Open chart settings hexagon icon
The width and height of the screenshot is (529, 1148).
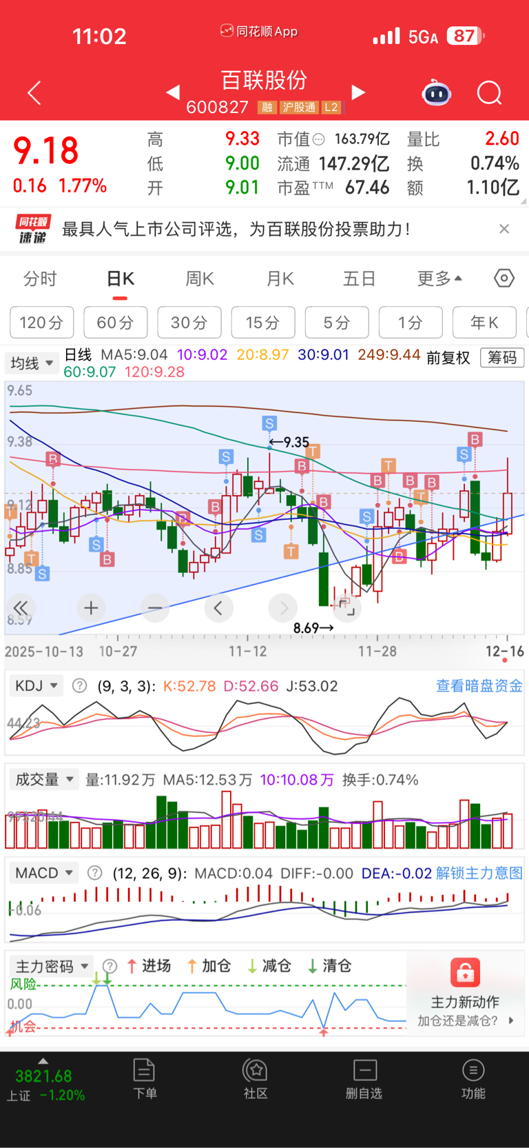(x=504, y=278)
